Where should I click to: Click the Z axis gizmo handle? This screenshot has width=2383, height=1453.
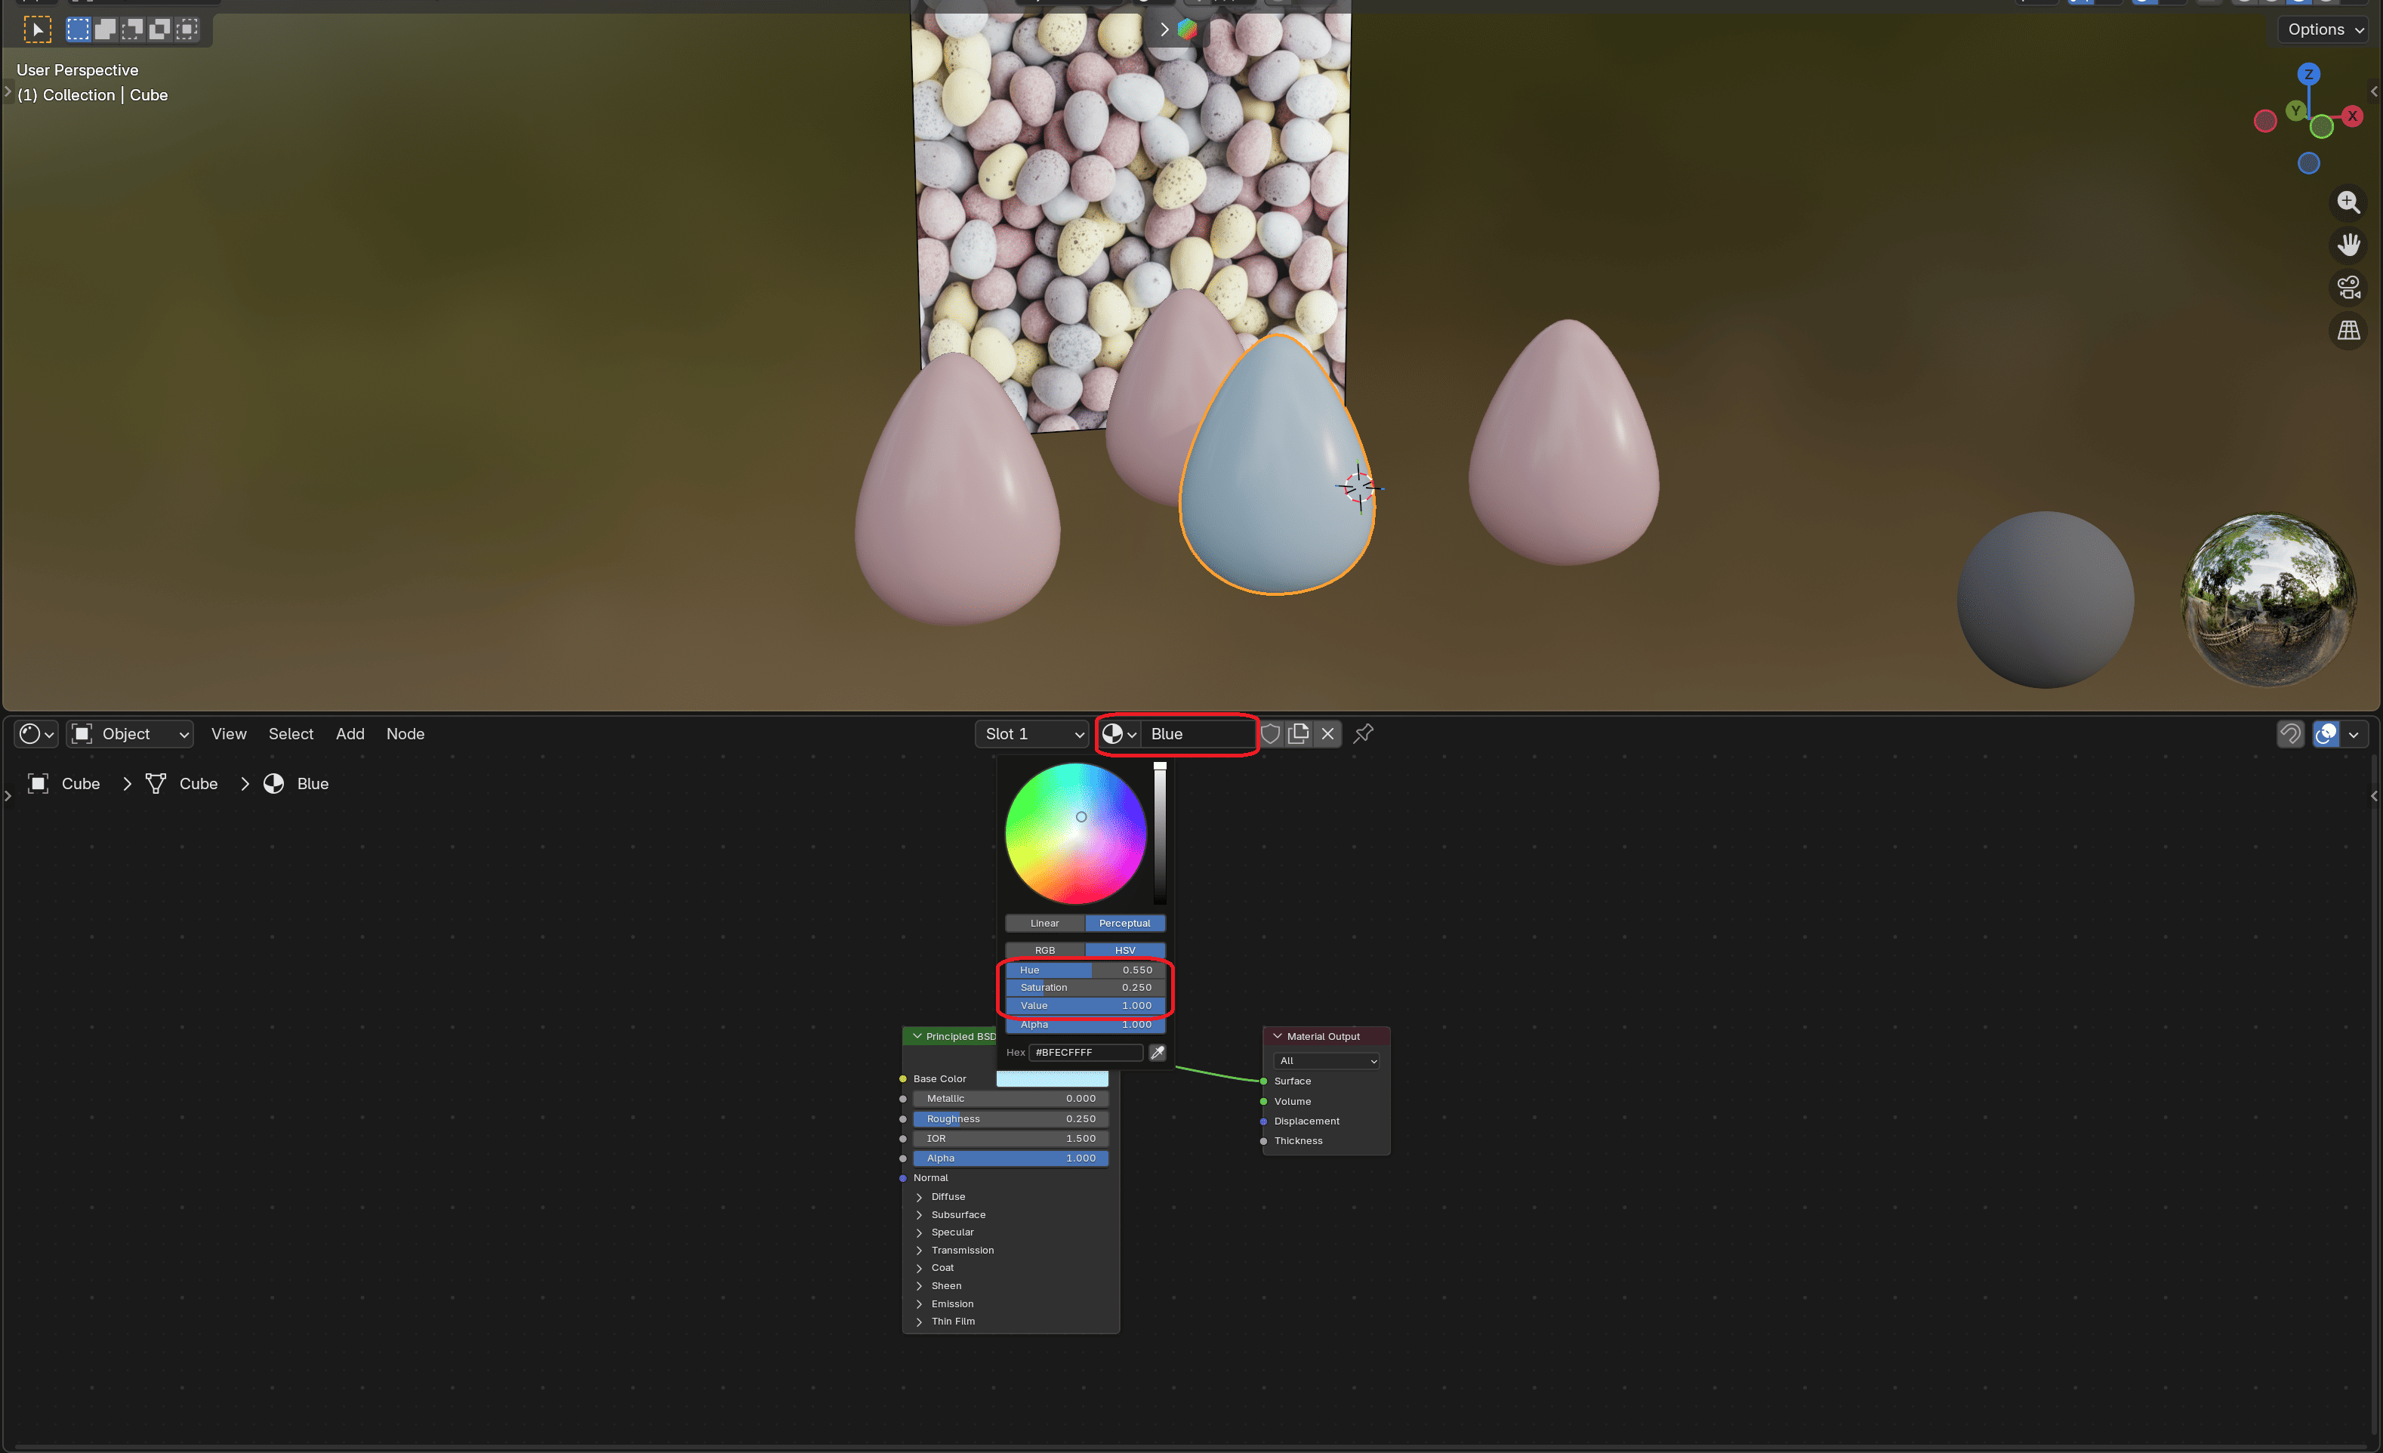2308,75
